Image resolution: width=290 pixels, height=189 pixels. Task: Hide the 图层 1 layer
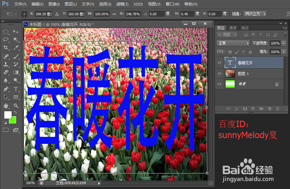click(x=219, y=73)
